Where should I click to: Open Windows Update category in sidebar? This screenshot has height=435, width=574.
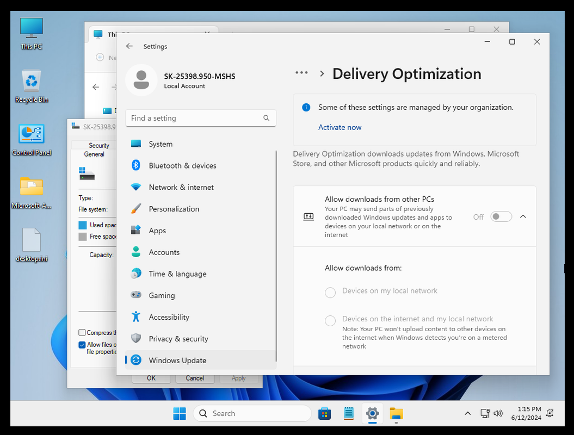tap(200, 360)
